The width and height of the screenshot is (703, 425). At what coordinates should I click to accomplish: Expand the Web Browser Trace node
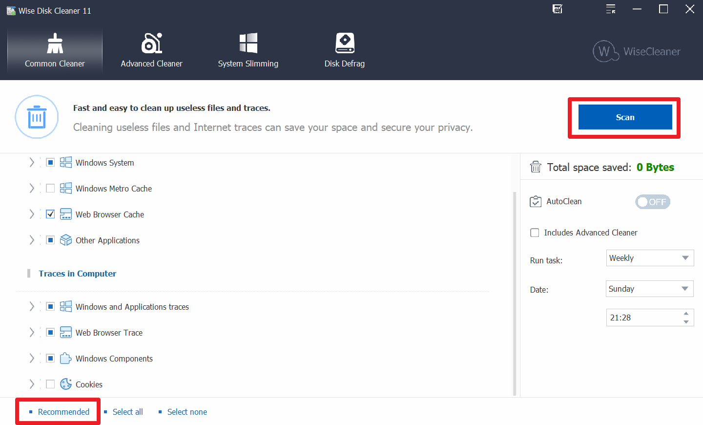[32, 332]
